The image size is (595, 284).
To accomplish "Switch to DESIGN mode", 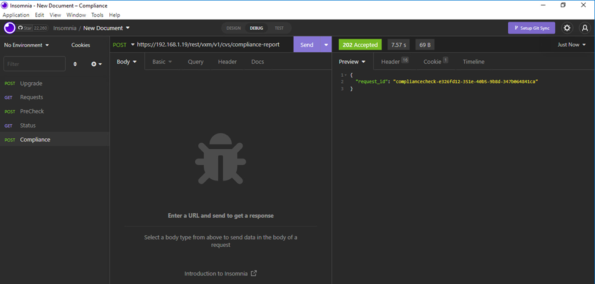I will pos(233,28).
